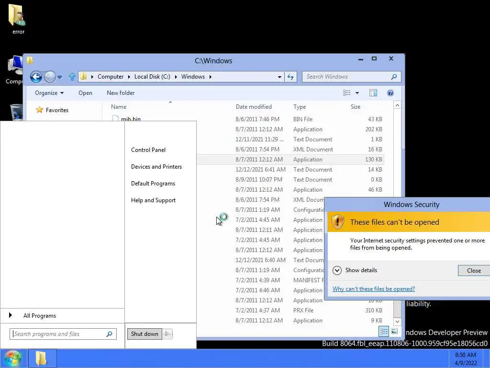490x368 pixels.
Task: Open view options dropdown arrow
Action: pos(357,93)
